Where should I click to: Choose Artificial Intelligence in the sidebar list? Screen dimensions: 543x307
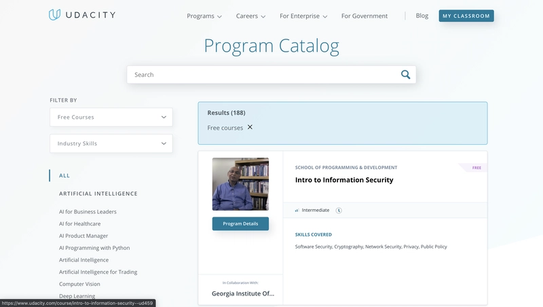click(x=83, y=260)
